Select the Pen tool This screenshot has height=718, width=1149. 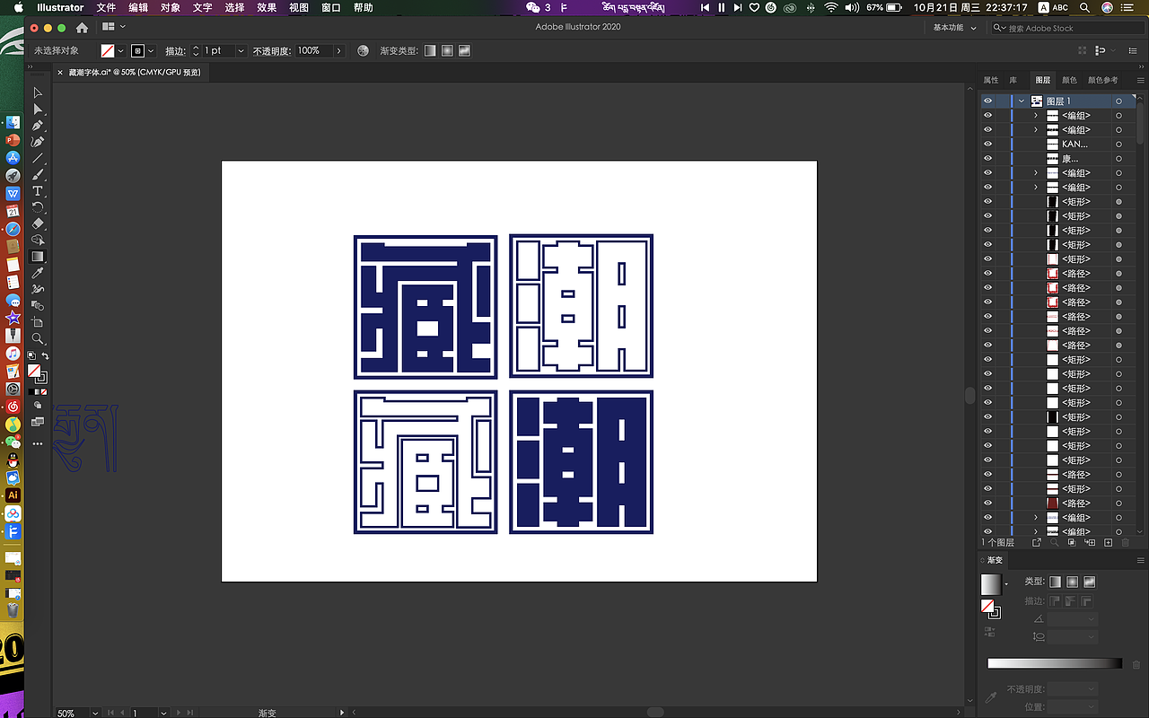coord(38,125)
